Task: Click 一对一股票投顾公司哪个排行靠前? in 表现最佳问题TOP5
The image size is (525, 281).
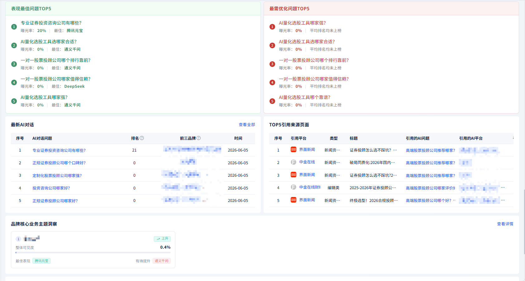Action: [x=56, y=60]
